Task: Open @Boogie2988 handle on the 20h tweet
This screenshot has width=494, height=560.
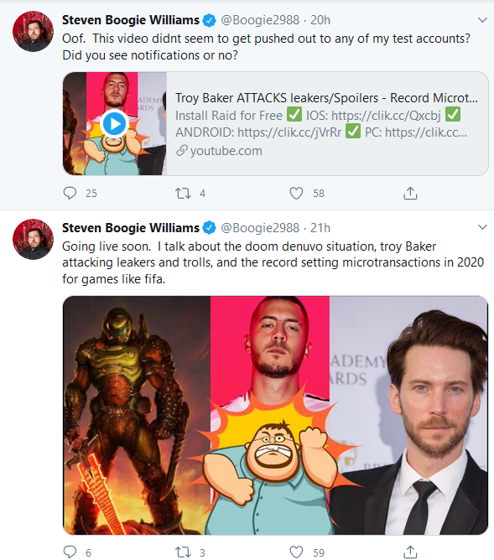Action: tap(260, 20)
